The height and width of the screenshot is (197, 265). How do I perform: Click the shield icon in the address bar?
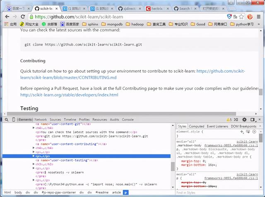[229, 17]
